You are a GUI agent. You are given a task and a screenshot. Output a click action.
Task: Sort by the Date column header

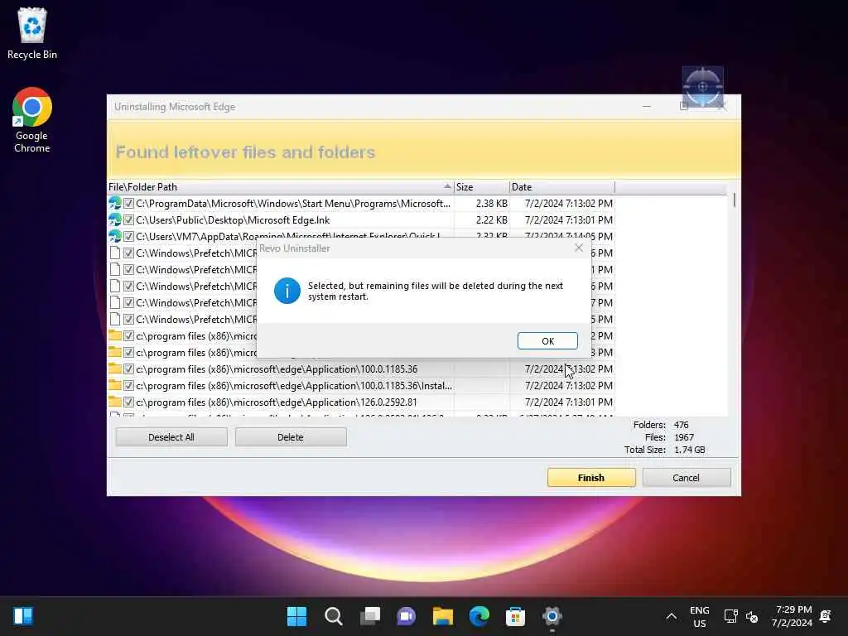pos(561,187)
